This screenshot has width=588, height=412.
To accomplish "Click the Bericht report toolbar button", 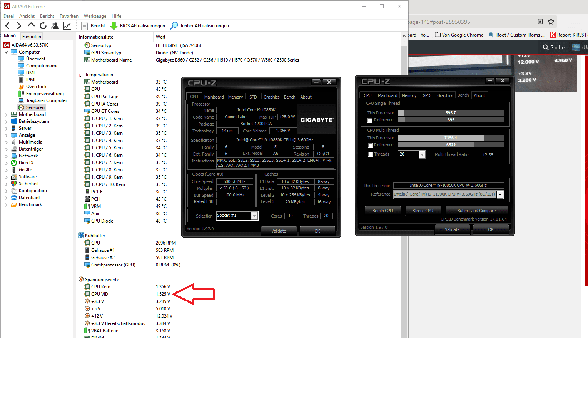I will (93, 26).
